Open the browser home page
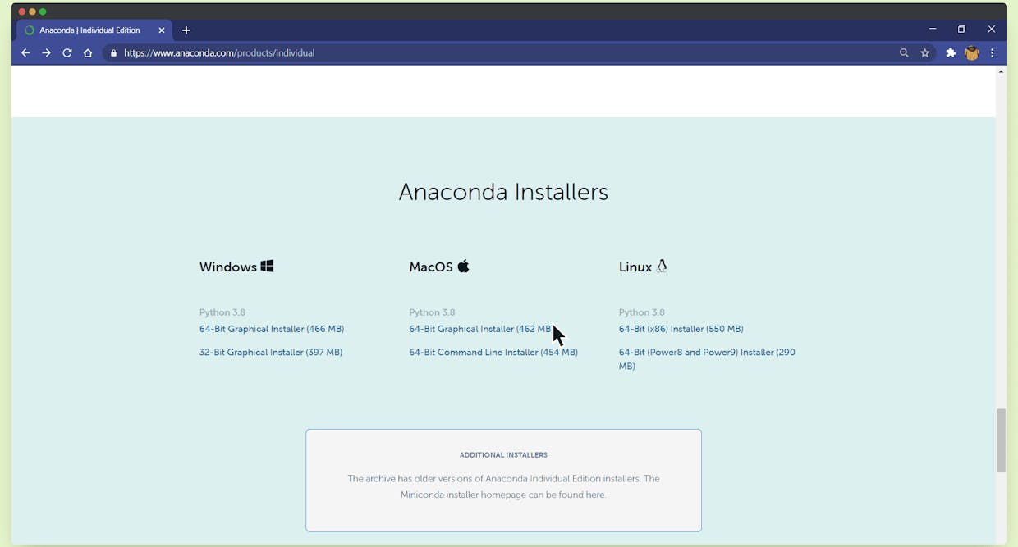 pyautogui.click(x=88, y=53)
